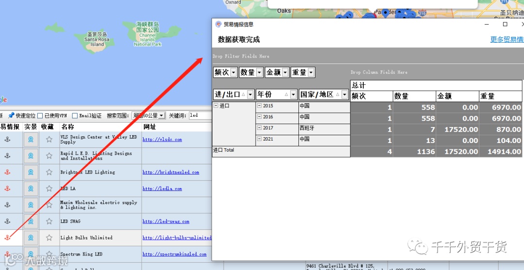
Task: Click the 总计 column header in pivot table
Action: point(436,85)
